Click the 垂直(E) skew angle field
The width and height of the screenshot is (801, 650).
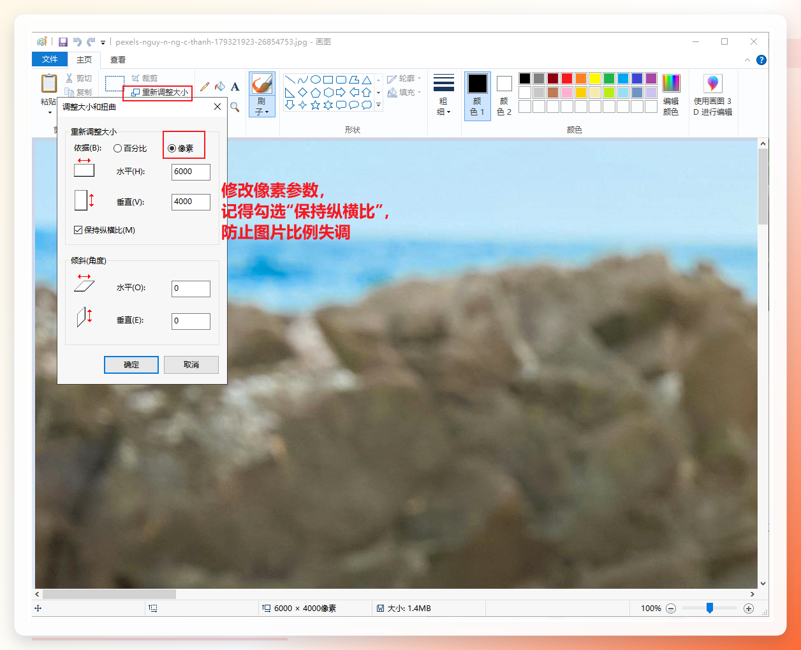[x=191, y=321]
